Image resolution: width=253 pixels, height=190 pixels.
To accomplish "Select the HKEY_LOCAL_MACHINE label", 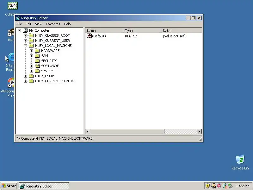I will (x=53, y=46).
